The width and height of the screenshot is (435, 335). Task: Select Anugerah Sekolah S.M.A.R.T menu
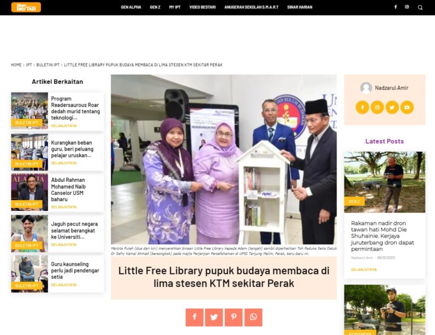point(251,7)
